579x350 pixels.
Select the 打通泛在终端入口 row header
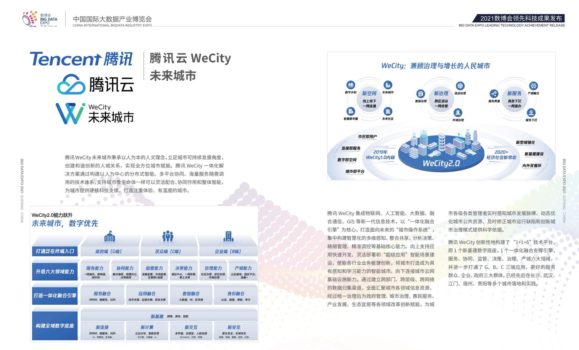click(x=55, y=251)
